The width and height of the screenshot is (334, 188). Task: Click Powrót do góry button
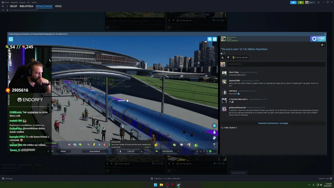[239, 173]
